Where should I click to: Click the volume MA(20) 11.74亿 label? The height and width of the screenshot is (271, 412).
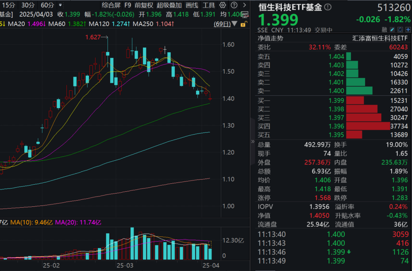point(78,222)
